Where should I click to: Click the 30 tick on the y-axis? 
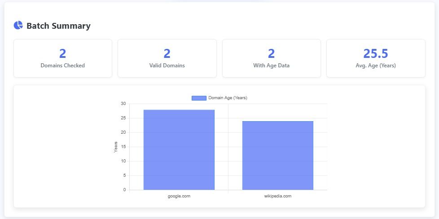point(123,104)
